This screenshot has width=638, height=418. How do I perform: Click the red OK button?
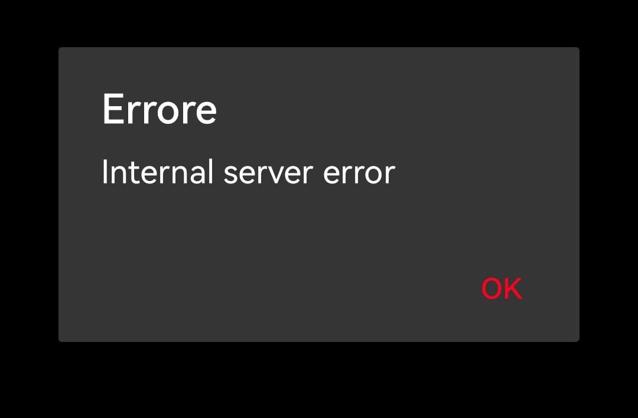coord(502,289)
